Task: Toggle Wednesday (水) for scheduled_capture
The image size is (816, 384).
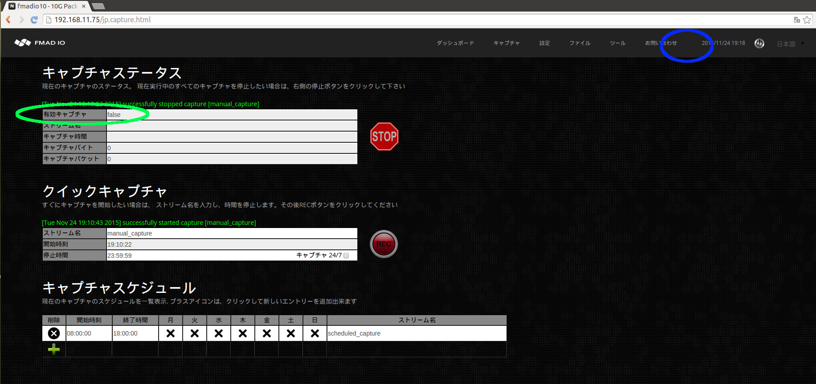Action: click(x=219, y=333)
